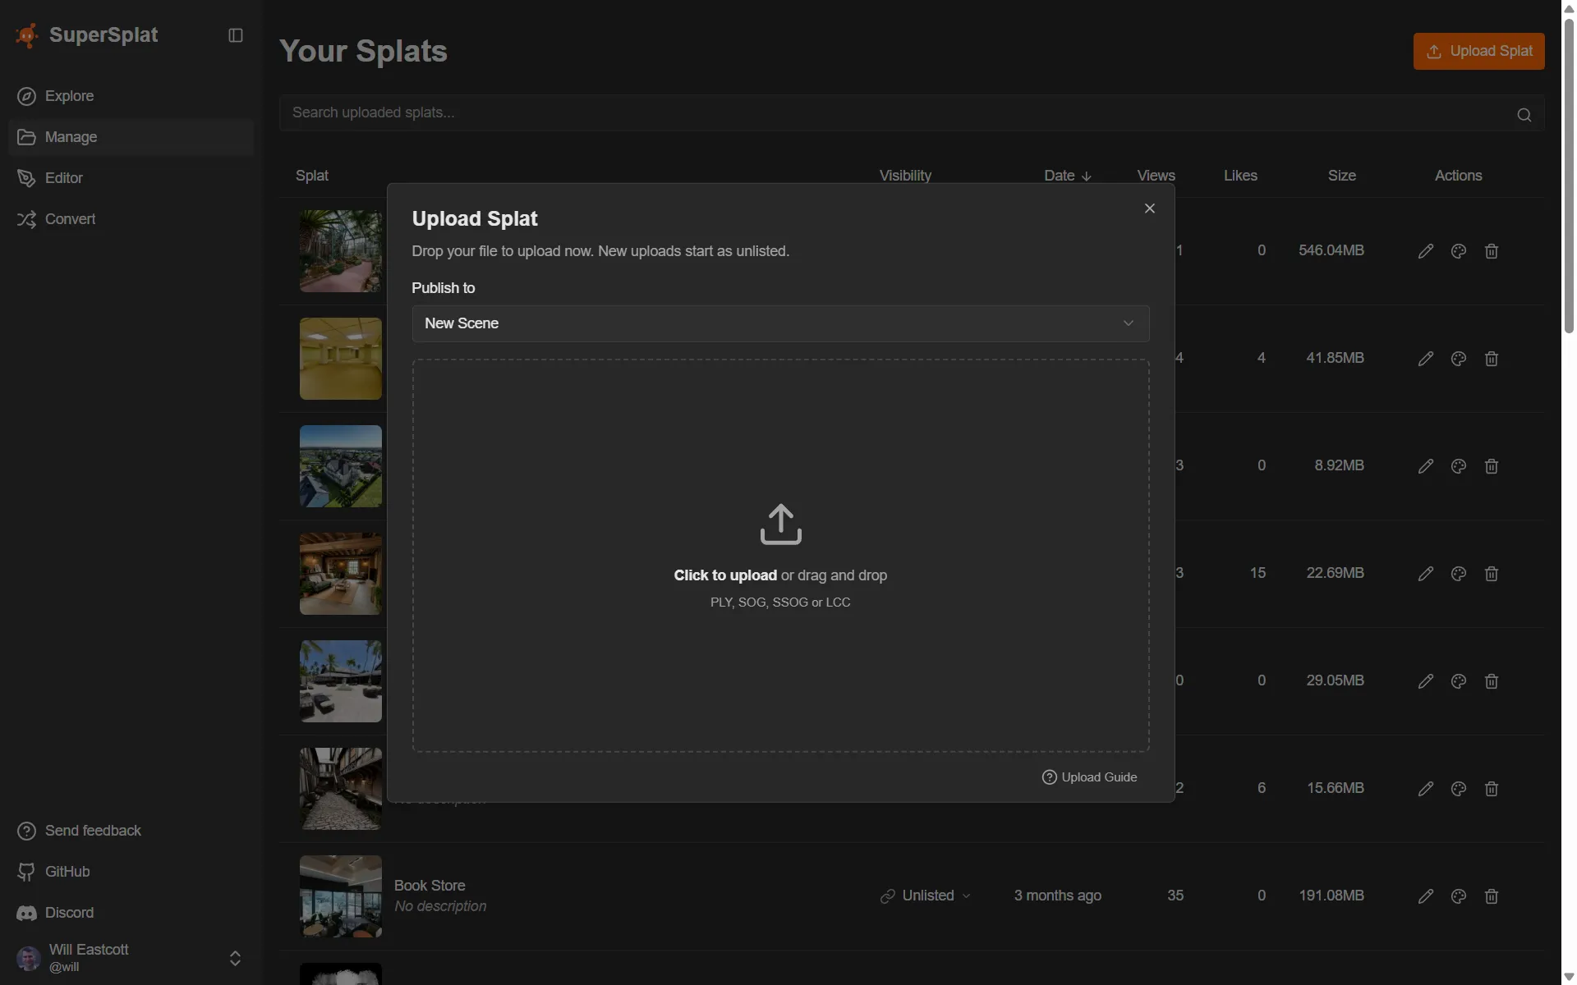Open palette settings for Book Store splat
Screen dimensions: 1577x985
click(x=1459, y=896)
